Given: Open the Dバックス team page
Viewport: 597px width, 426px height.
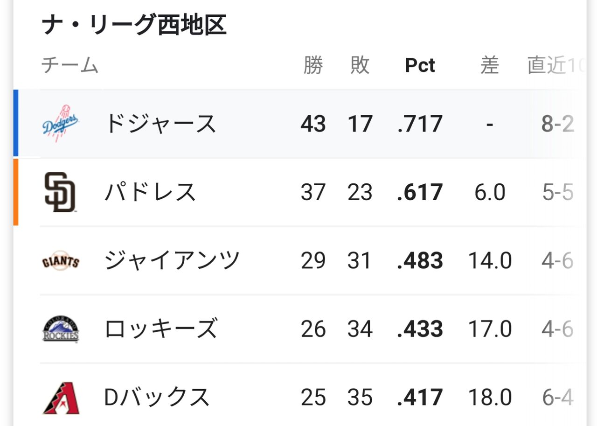Looking at the screenshot, I should click(157, 398).
